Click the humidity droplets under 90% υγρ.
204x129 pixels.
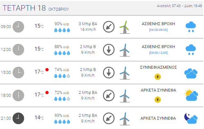(x=62, y=30)
